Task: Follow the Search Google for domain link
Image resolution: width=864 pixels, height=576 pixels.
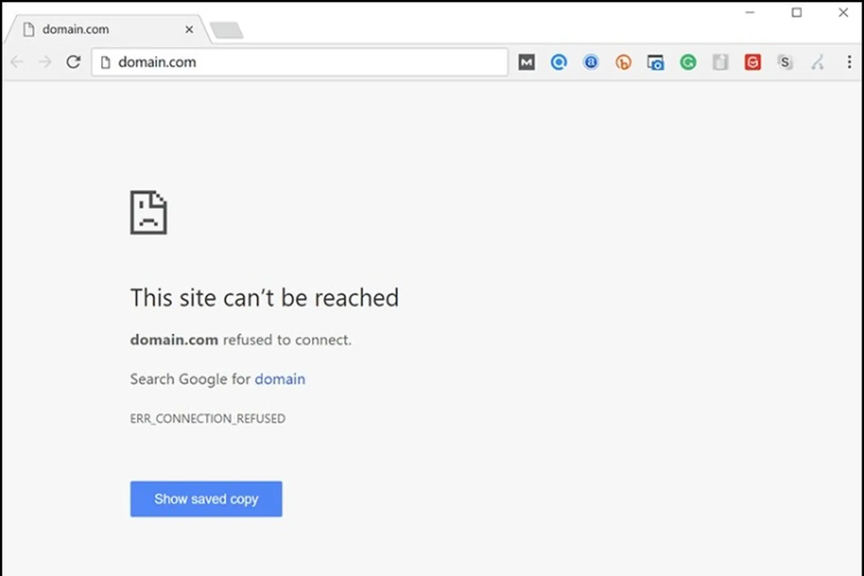Action: tap(279, 379)
